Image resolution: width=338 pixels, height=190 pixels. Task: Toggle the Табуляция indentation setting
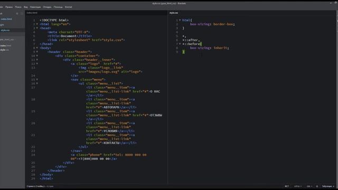tap(327, 186)
